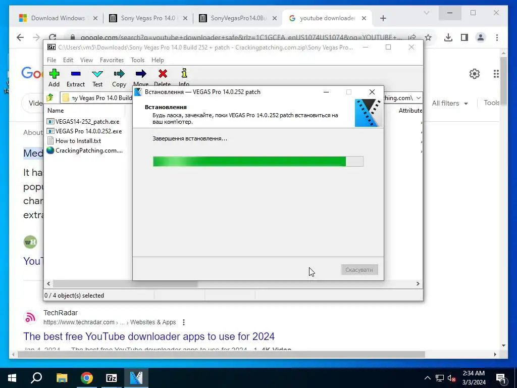Click the 7-Zip horizontal scrollbar left arrow

click(x=48, y=284)
